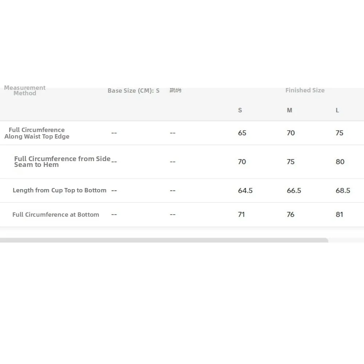
Task: Select the S size column label
Action: pos(240,110)
